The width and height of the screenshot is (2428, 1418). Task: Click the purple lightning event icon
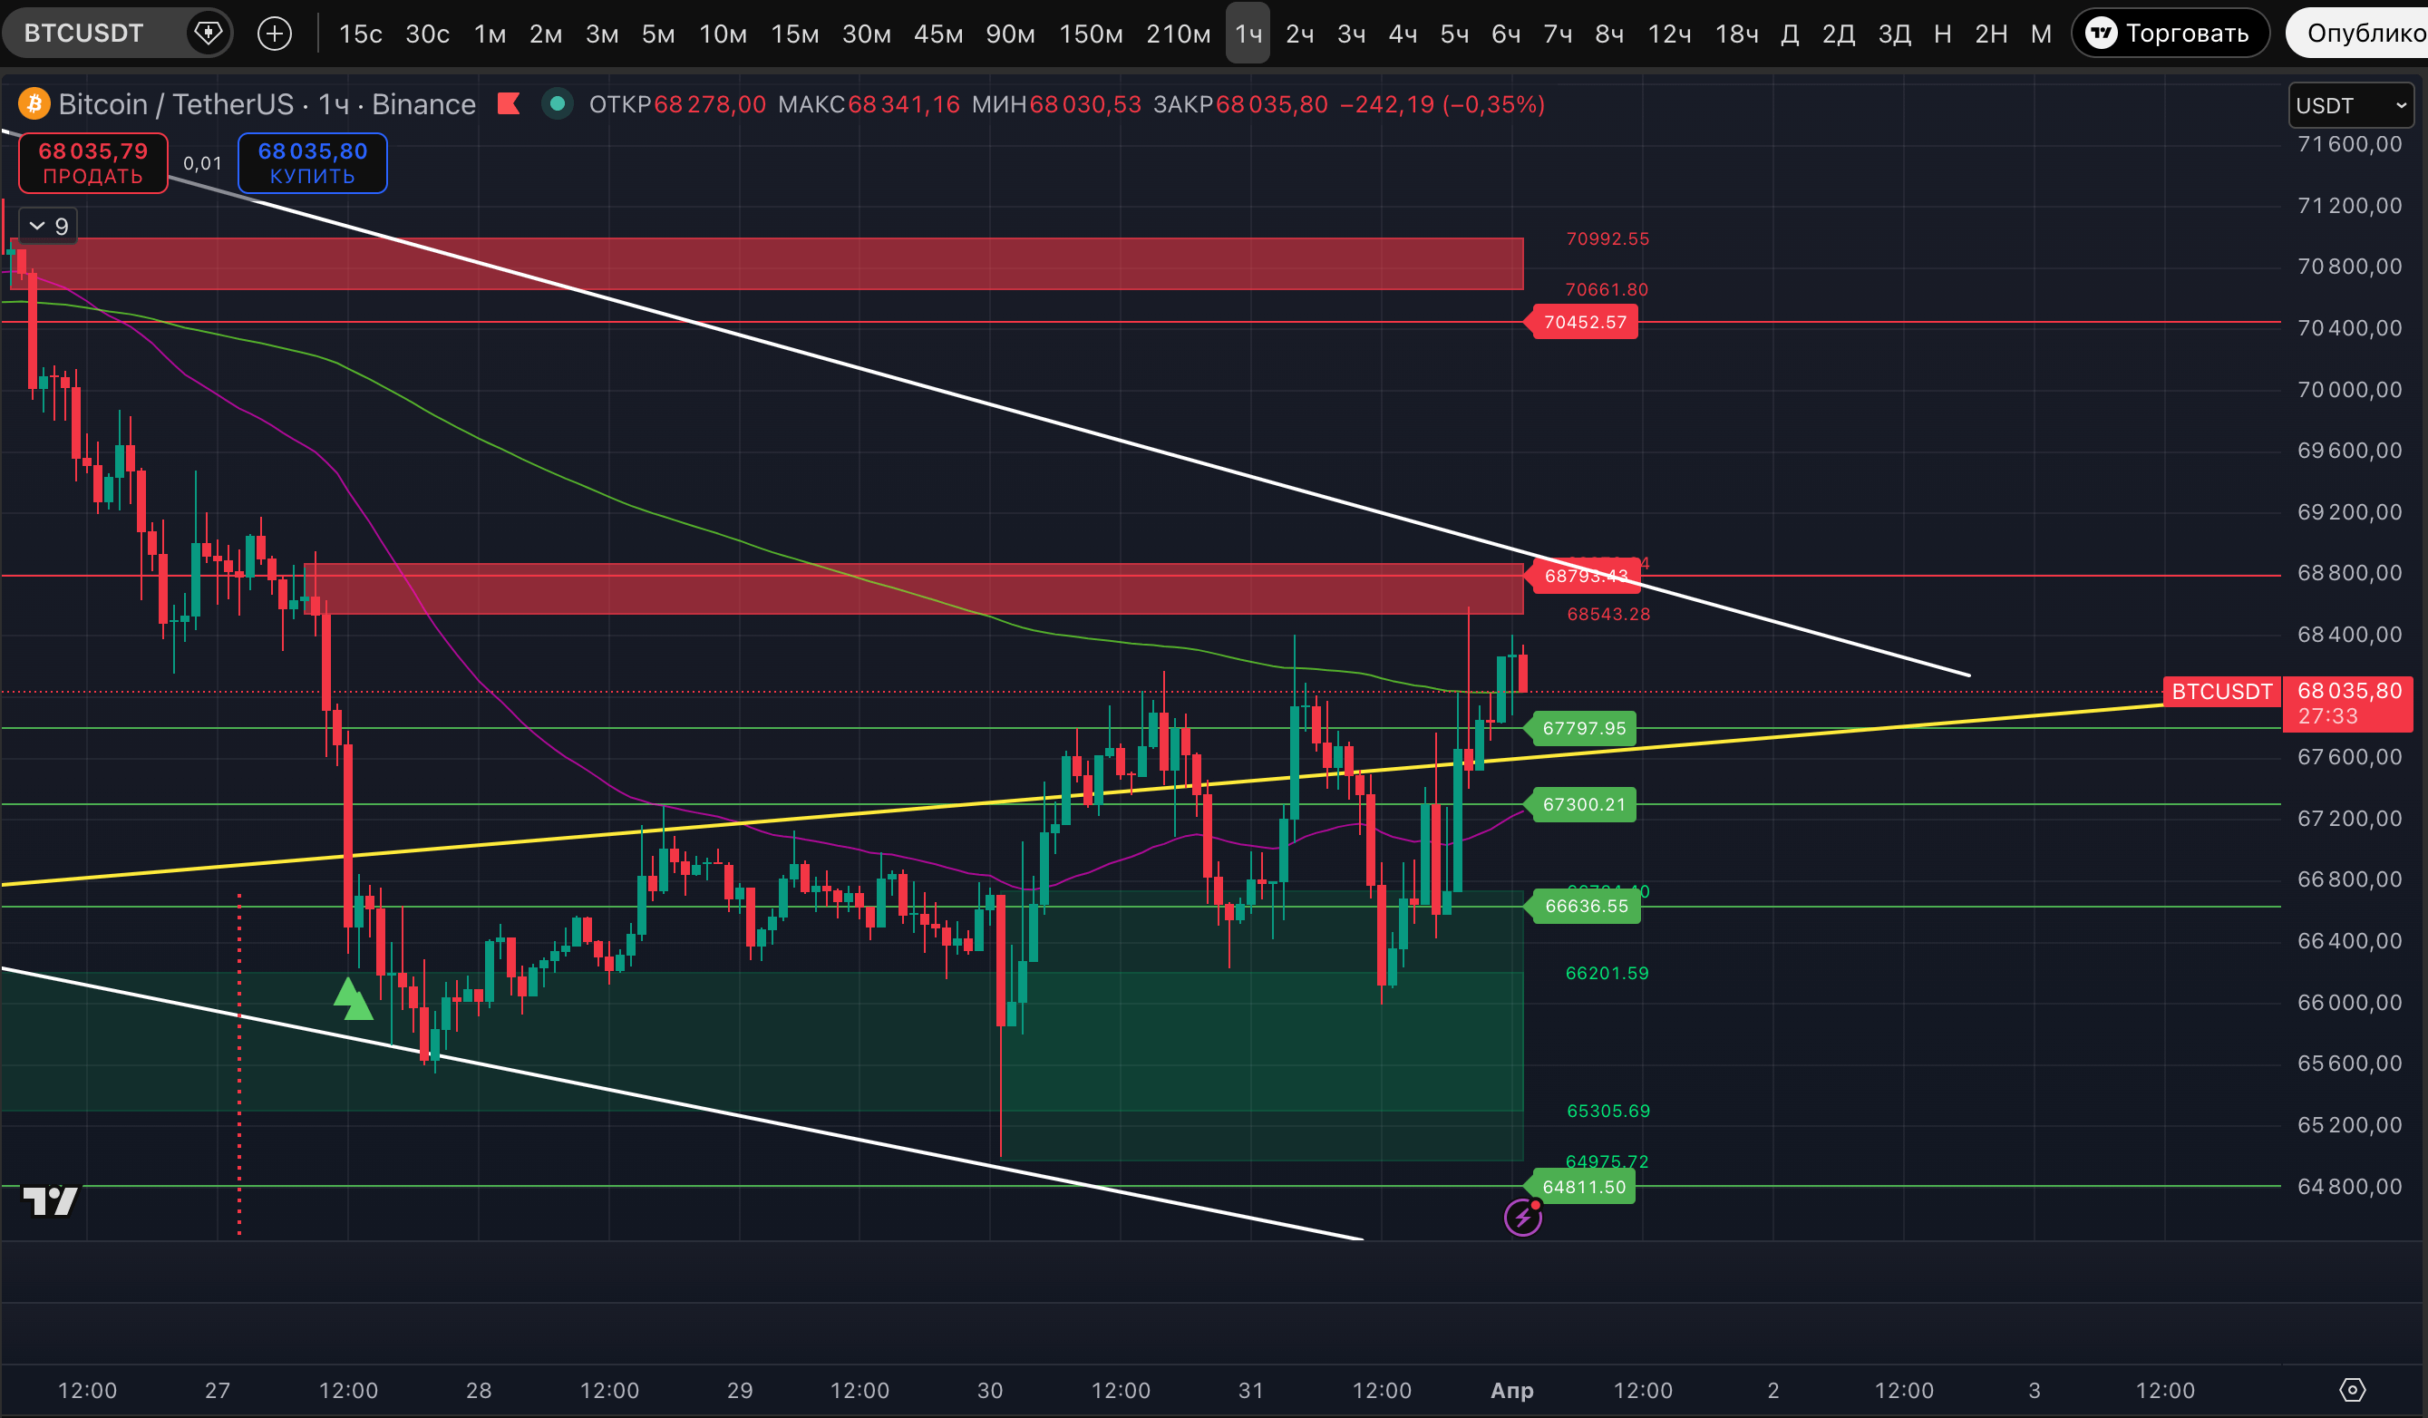tap(1522, 1217)
